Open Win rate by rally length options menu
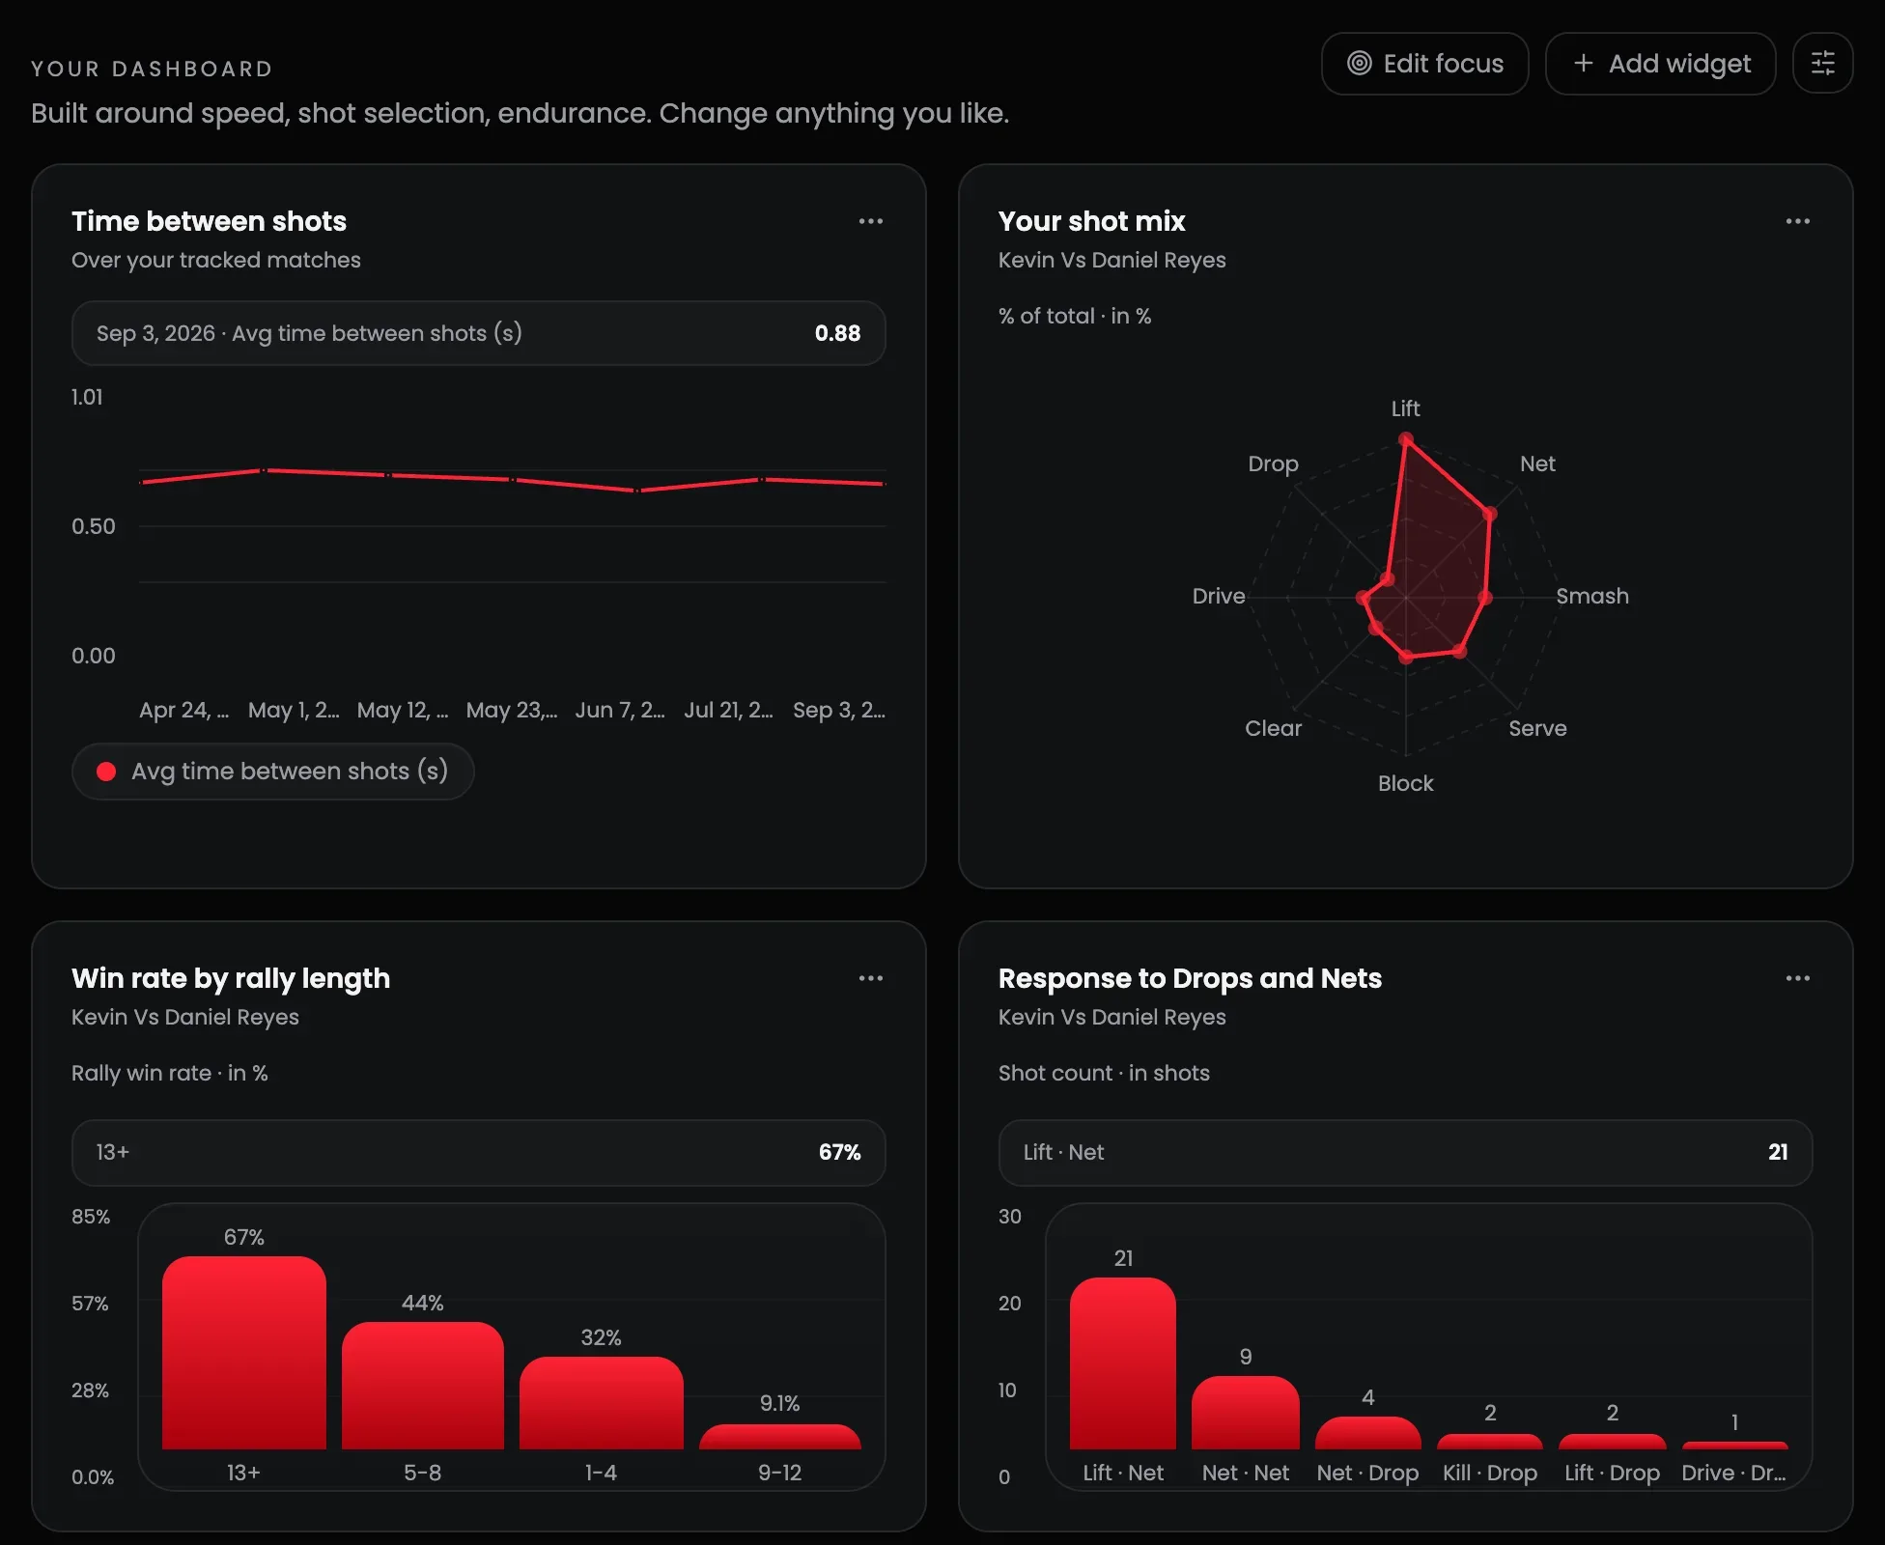 point(870,978)
